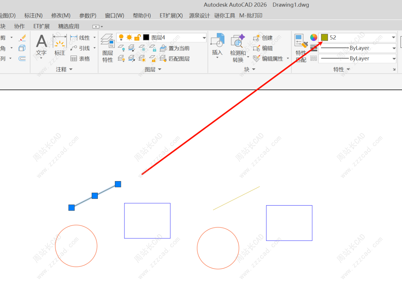
Task: Toggle the layer on/off lightbulb for 图层4
Action: click(121, 38)
